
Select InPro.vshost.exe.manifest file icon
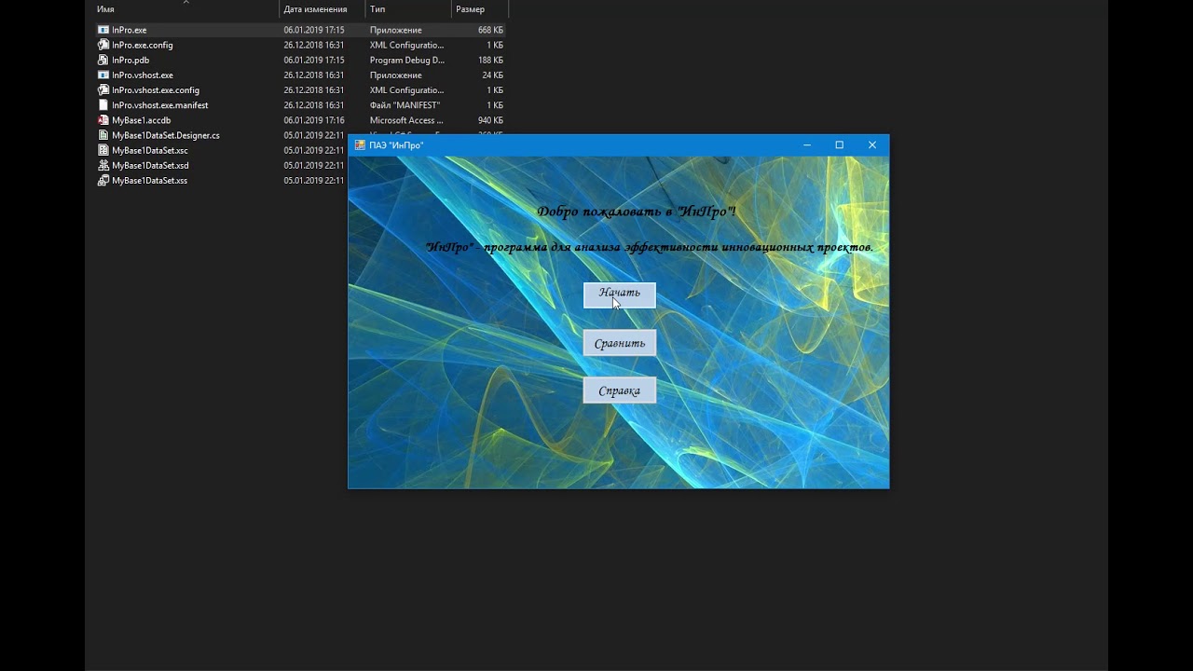tap(103, 105)
